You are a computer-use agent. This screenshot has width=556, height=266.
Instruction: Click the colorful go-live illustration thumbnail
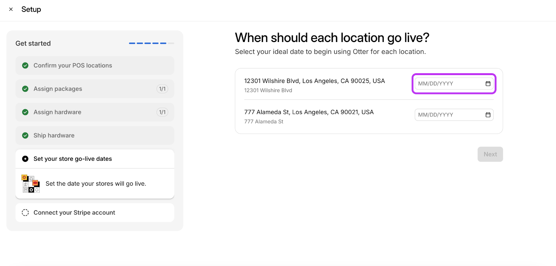click(x=31, y=184)
